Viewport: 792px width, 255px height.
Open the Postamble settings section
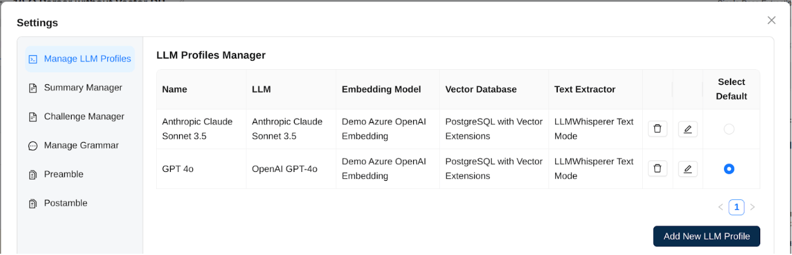pos(65,203)
